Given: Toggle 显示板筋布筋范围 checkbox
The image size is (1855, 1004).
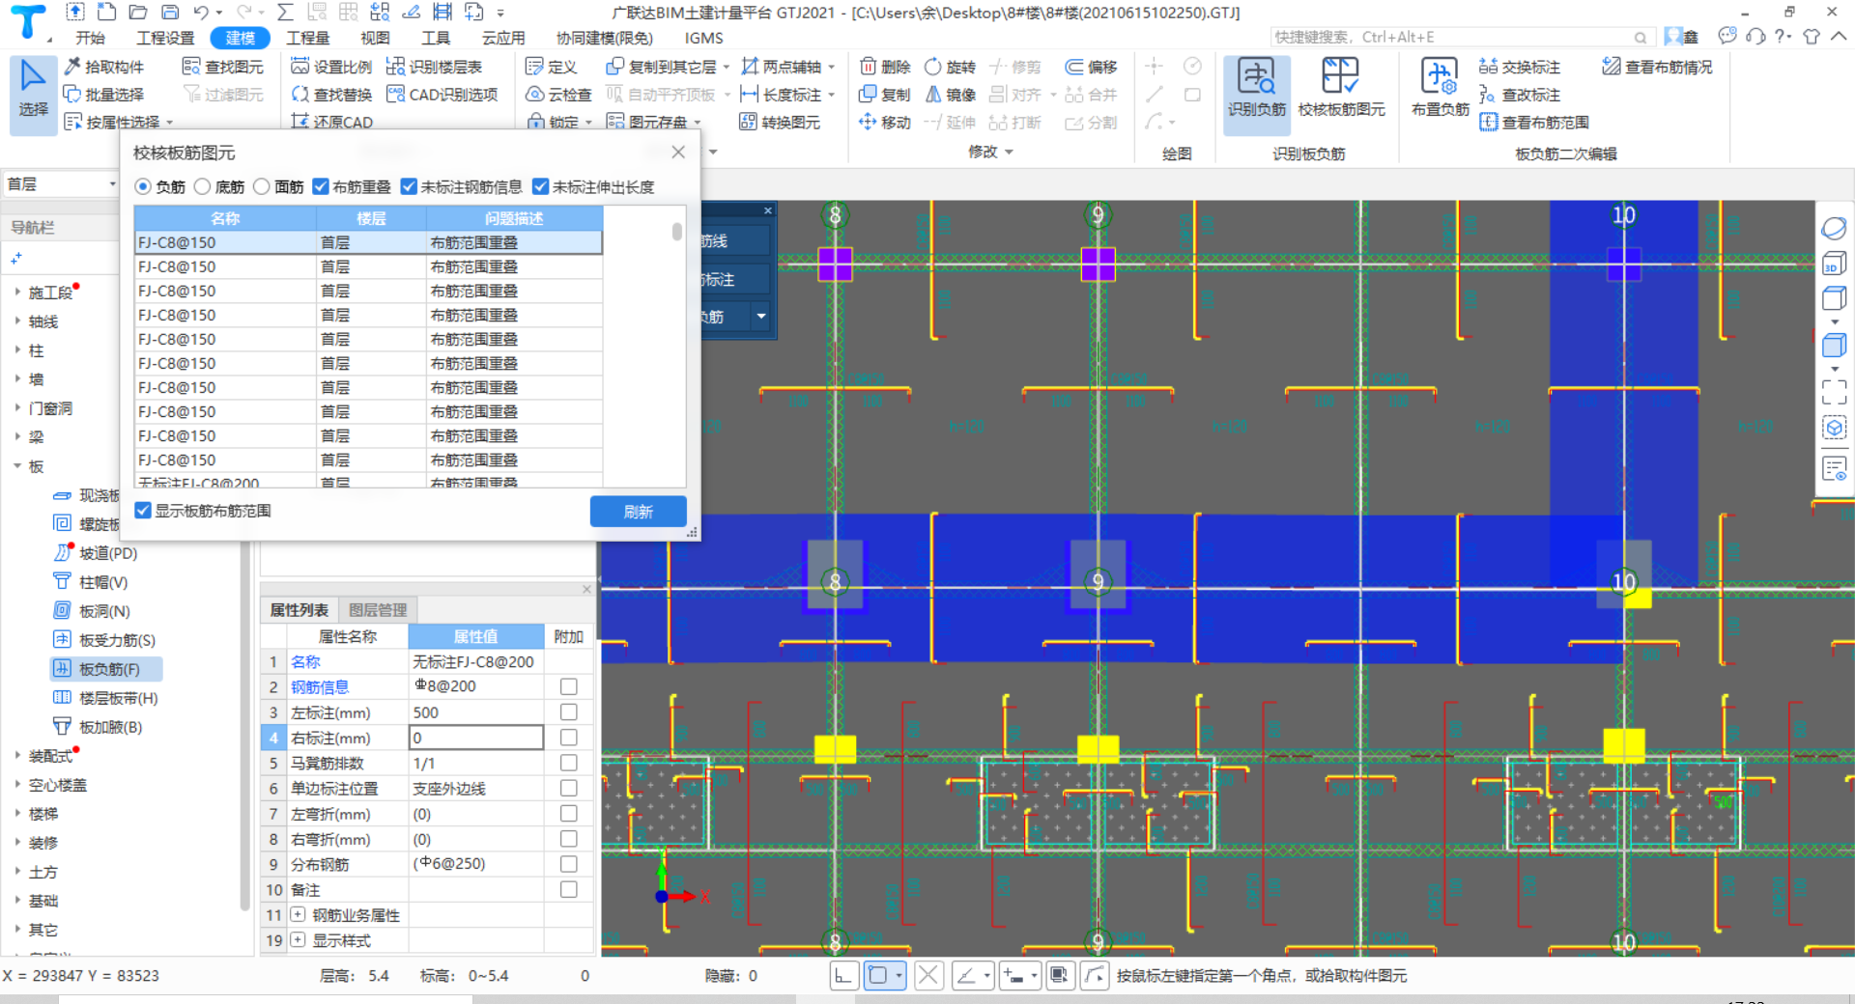Looking at the screenshot, I should [x=143, y=511].
